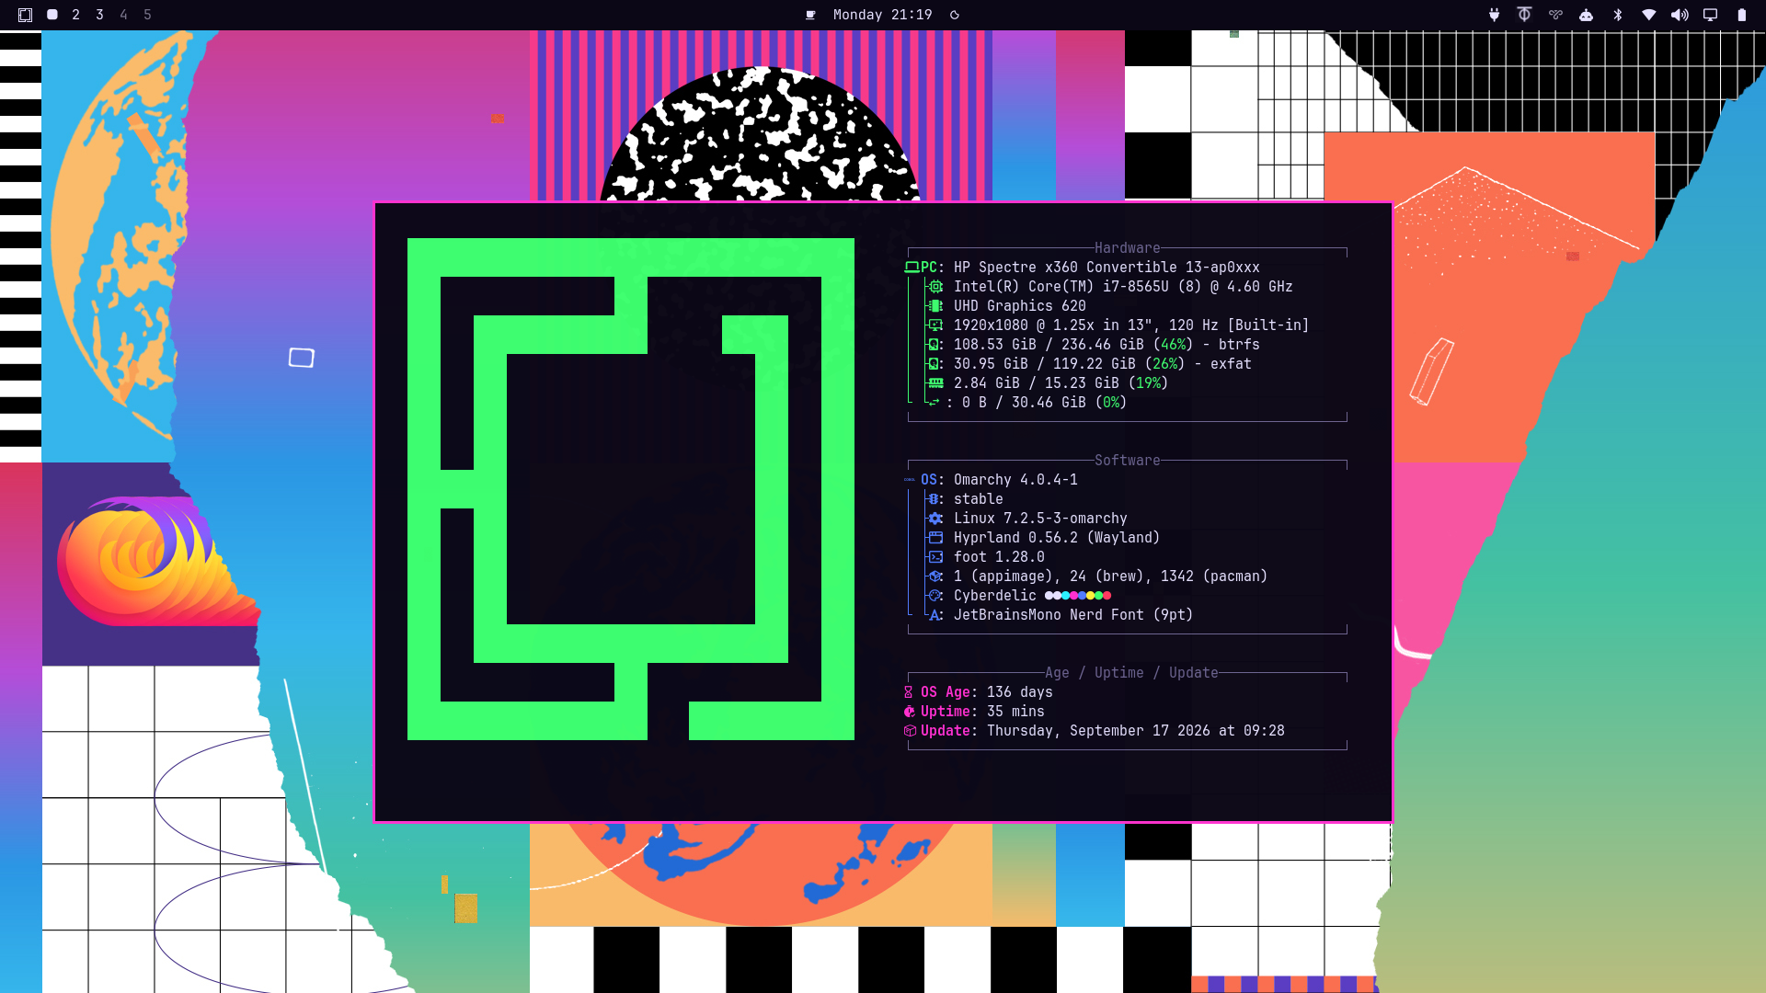Click kernel gear icon beside Linux 7.2.5-3-omarchy
The height and width of the screenshot is (993, 1766).
click(935, 519)
